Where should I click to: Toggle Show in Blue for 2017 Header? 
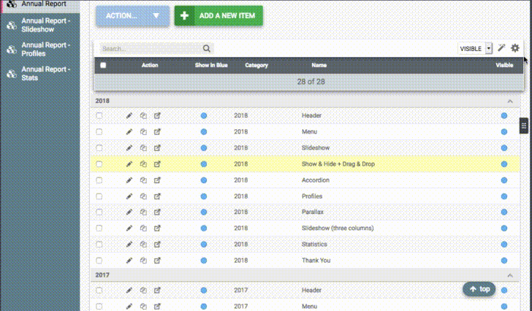coord(204,291)
